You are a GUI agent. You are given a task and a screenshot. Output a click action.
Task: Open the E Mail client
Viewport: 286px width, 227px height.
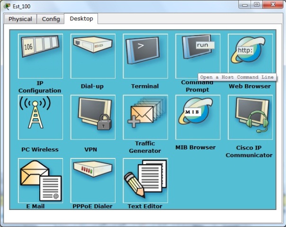[x=40, y=180]
